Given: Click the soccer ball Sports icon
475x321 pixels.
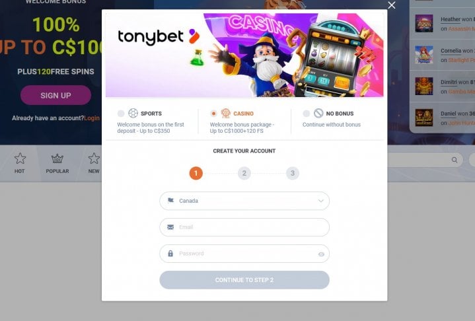Looking at the screenshot, I should (x=133, y=113).
